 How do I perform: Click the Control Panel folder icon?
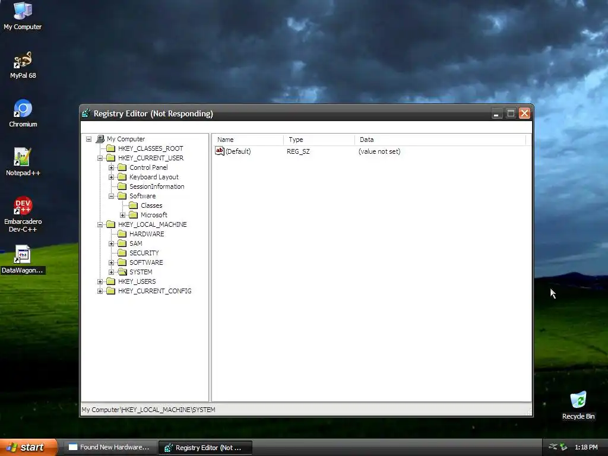click(122, 167)
